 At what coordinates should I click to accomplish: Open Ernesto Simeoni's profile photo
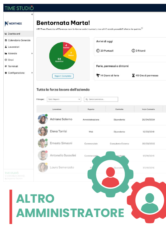pyautogui.click(x=43, y=143)
